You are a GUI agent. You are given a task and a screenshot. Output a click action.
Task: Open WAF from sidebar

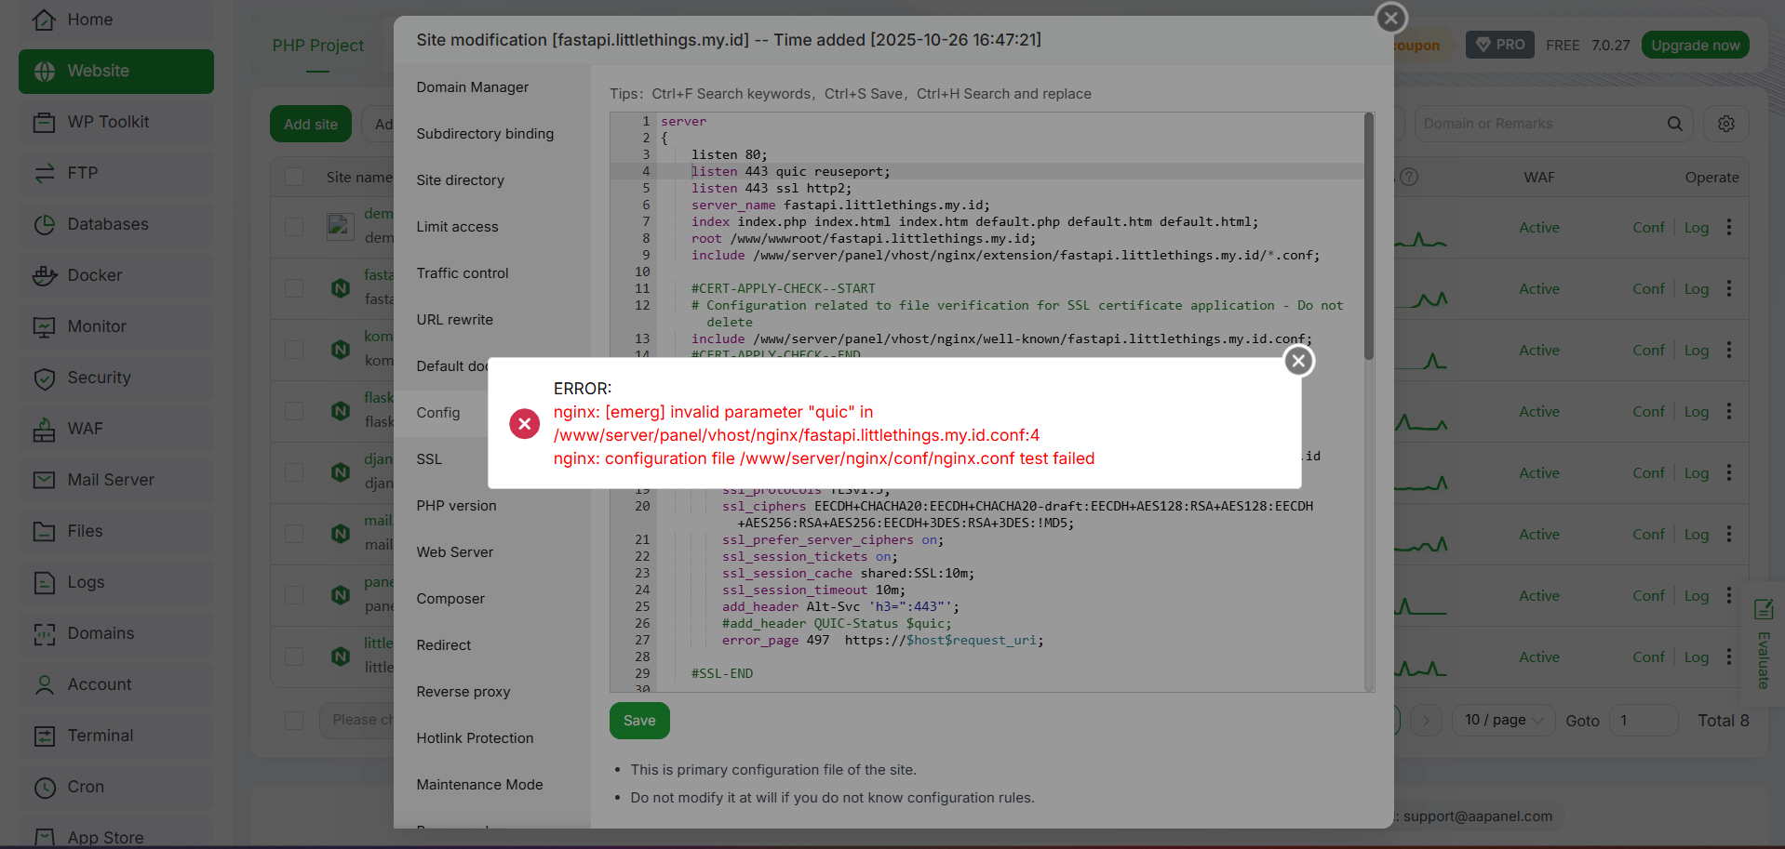(x=116, y=429)
